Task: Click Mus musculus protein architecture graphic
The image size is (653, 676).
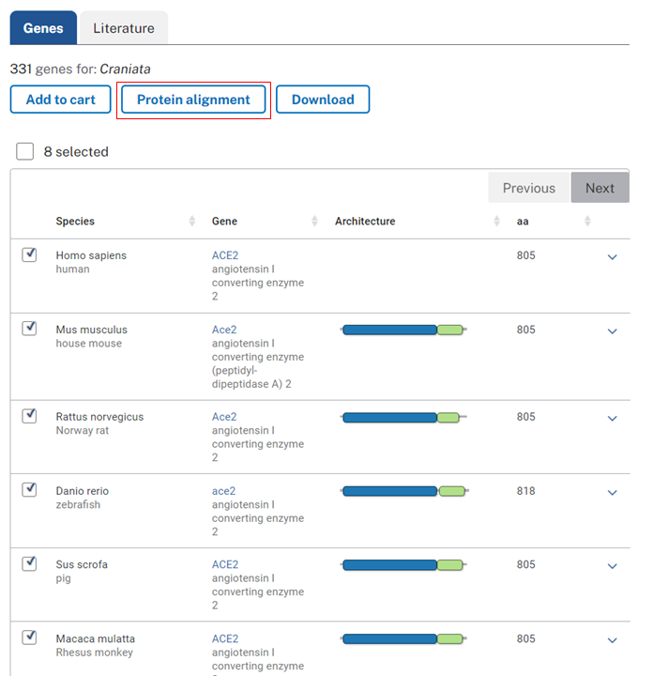Action: coord(403,330)
